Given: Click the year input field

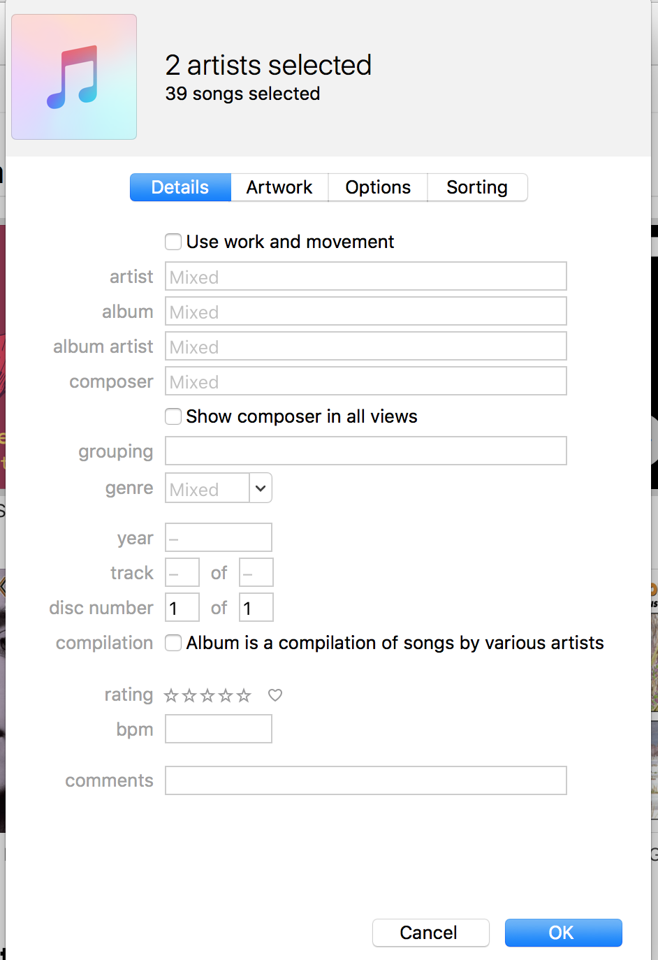Looking at the screenshot, I should coord(218,538).
